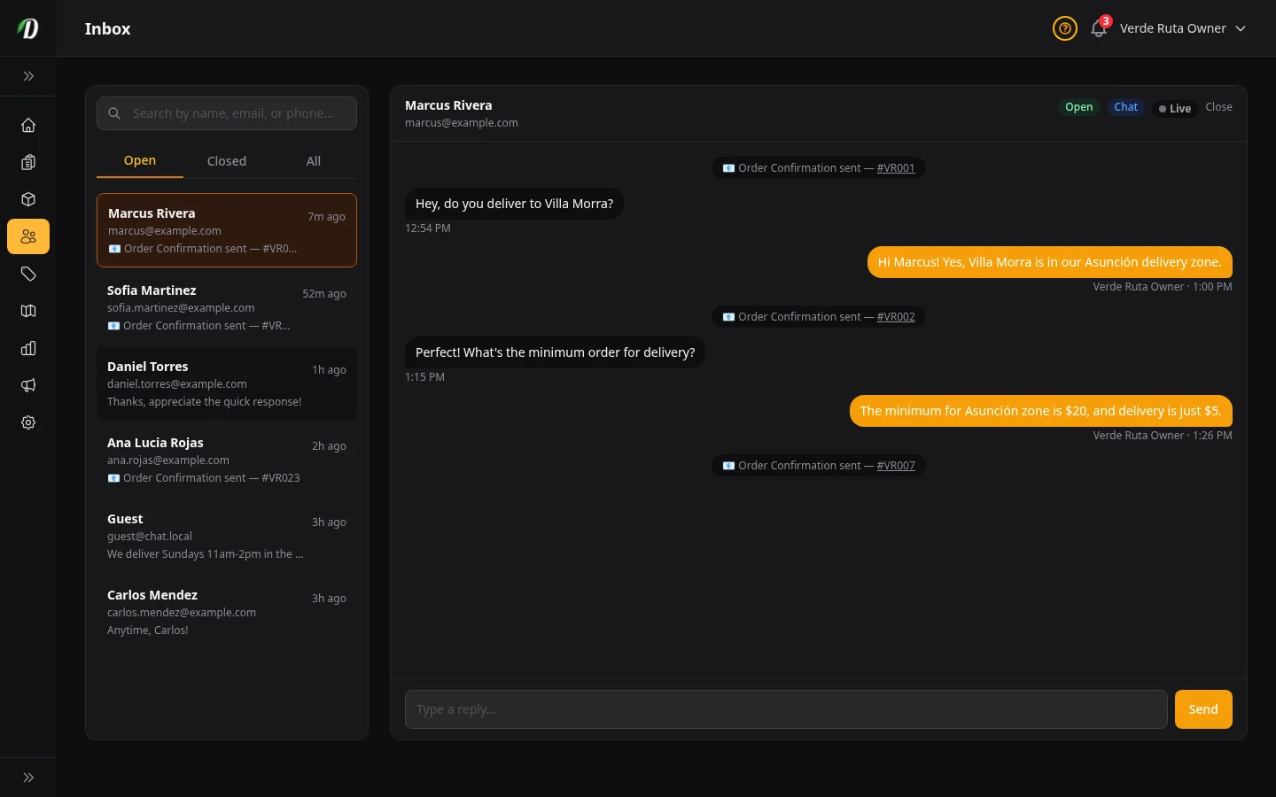This screenshot has width=1276, height=797.
Task: Toggle the Live status indicator
Action: [1175, 108]
